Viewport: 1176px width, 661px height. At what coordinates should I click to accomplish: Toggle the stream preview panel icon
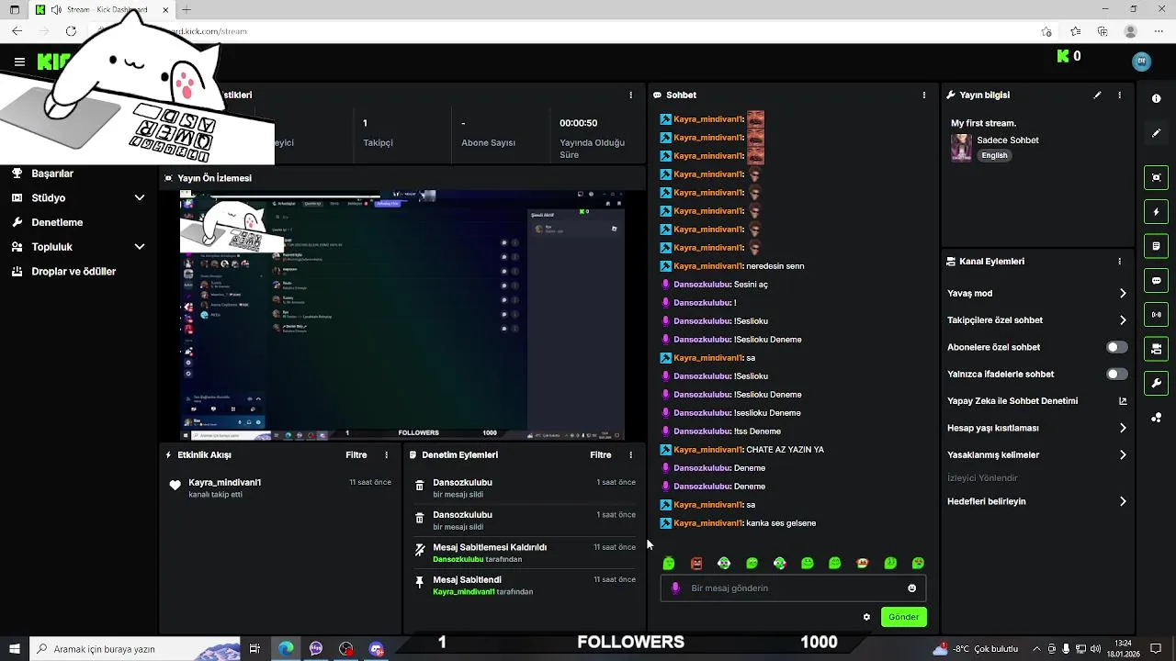pos(1156,177)
